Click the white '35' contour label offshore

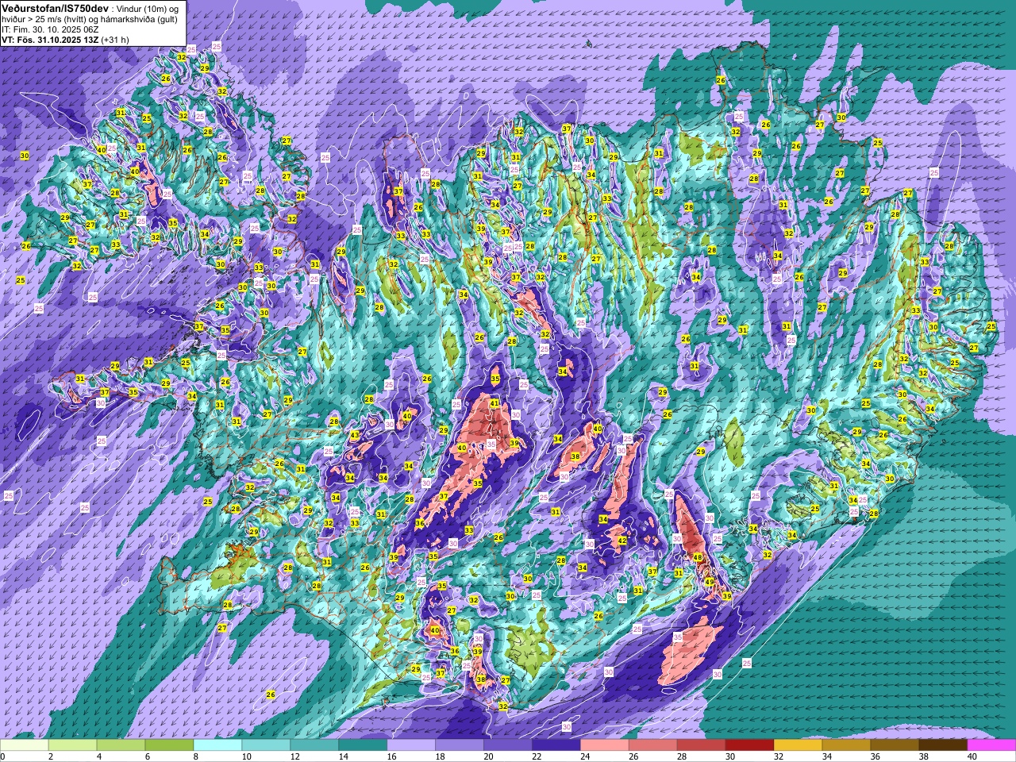click(678, 637)
